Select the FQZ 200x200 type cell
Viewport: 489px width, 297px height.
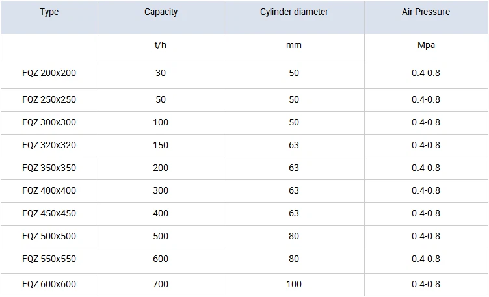pyautogui.click(x=49, y=73)
